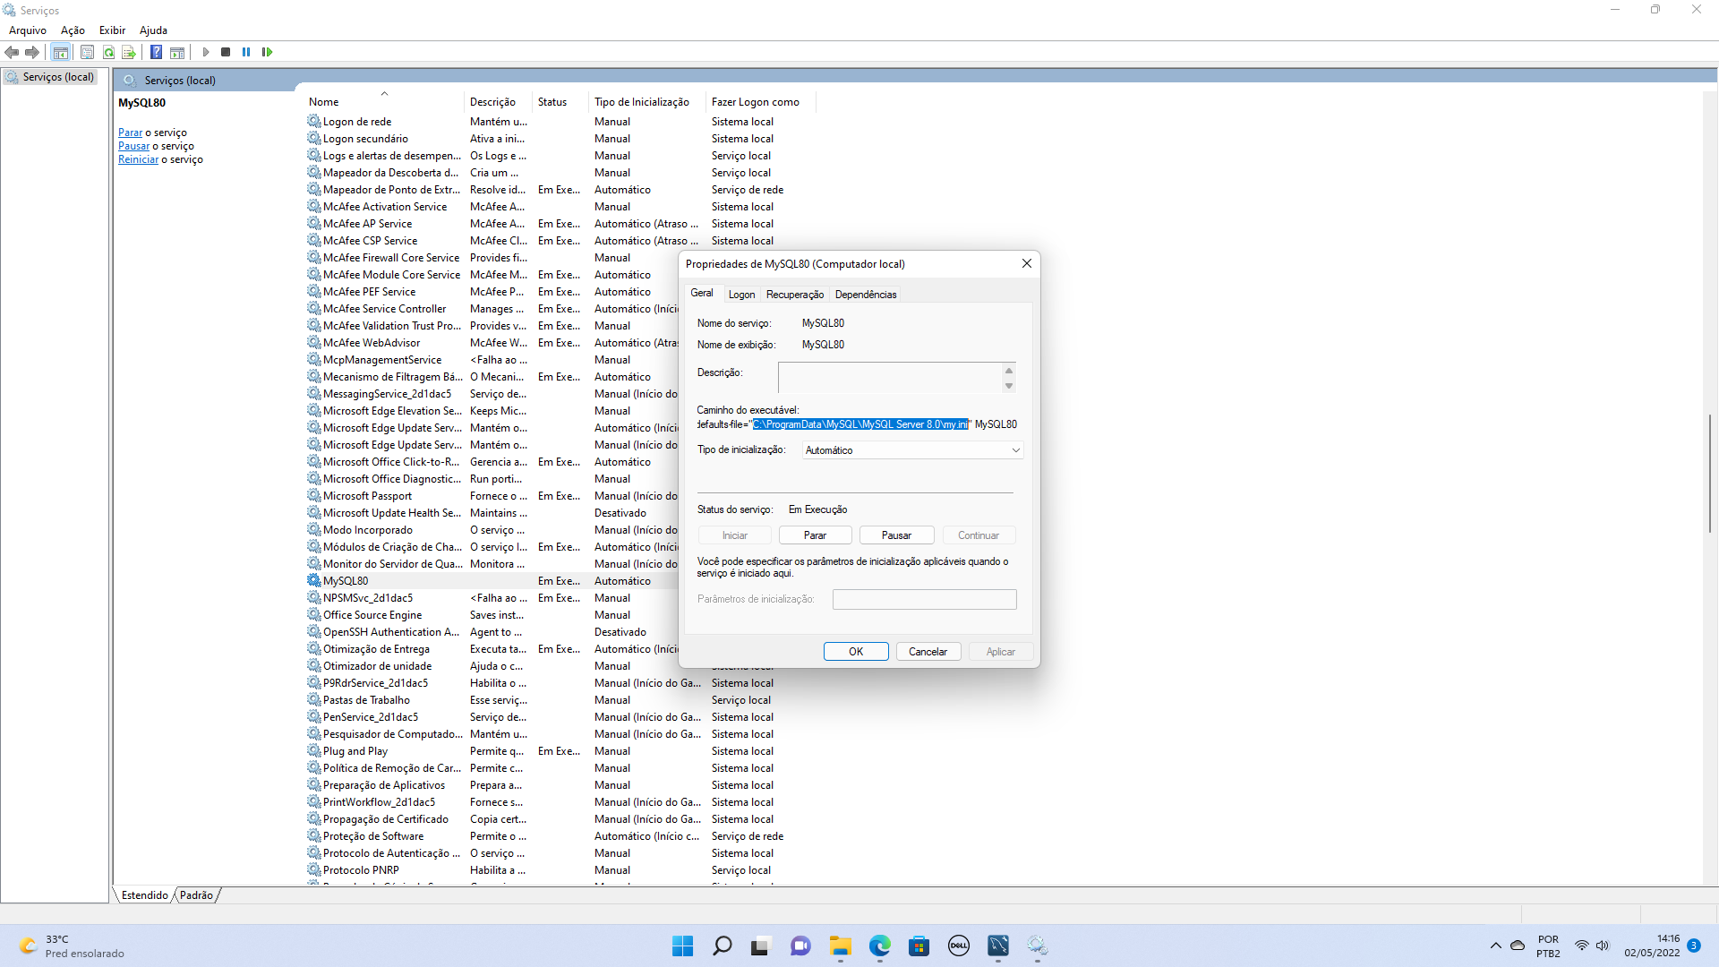1719x967 pixels.
Task: Click the description box scroll-up arrow
Action: click(1009, 370)
